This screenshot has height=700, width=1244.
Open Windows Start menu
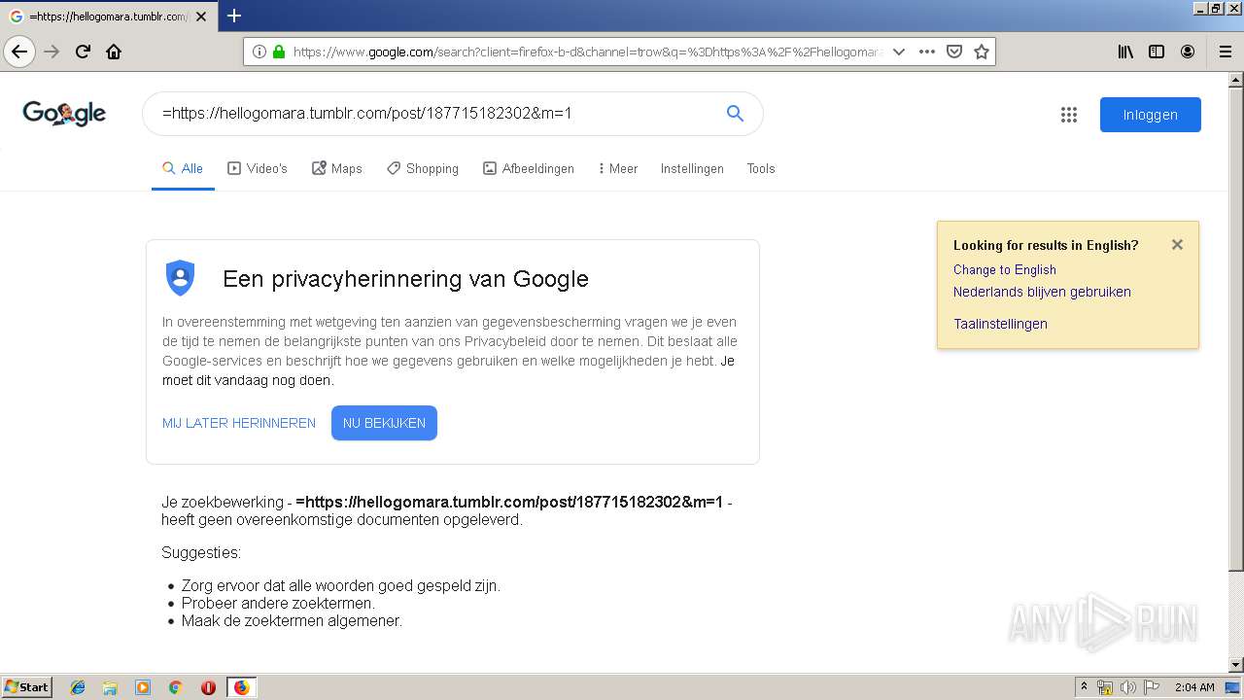26,687
